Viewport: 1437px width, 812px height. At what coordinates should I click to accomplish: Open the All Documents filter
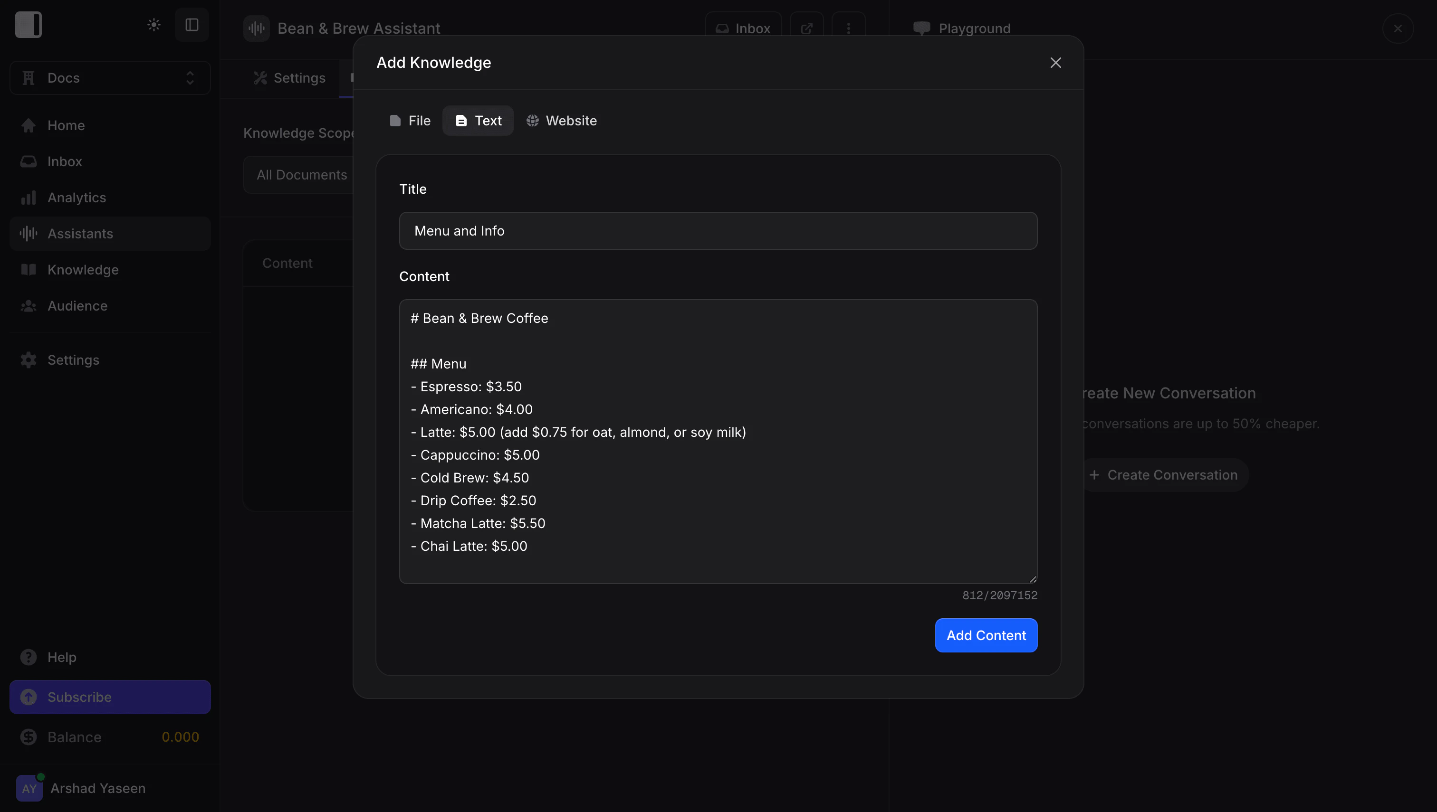tap(302, 175)
